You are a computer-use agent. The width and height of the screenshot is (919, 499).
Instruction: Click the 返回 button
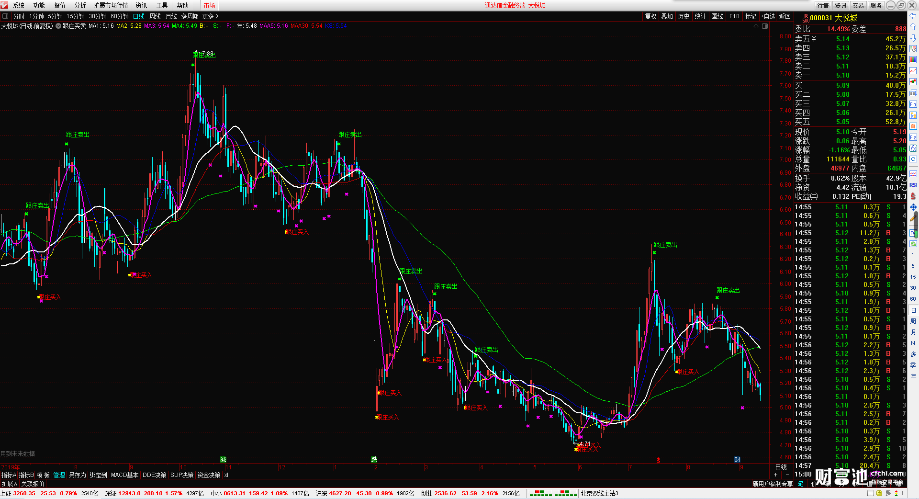click(785, 16)
